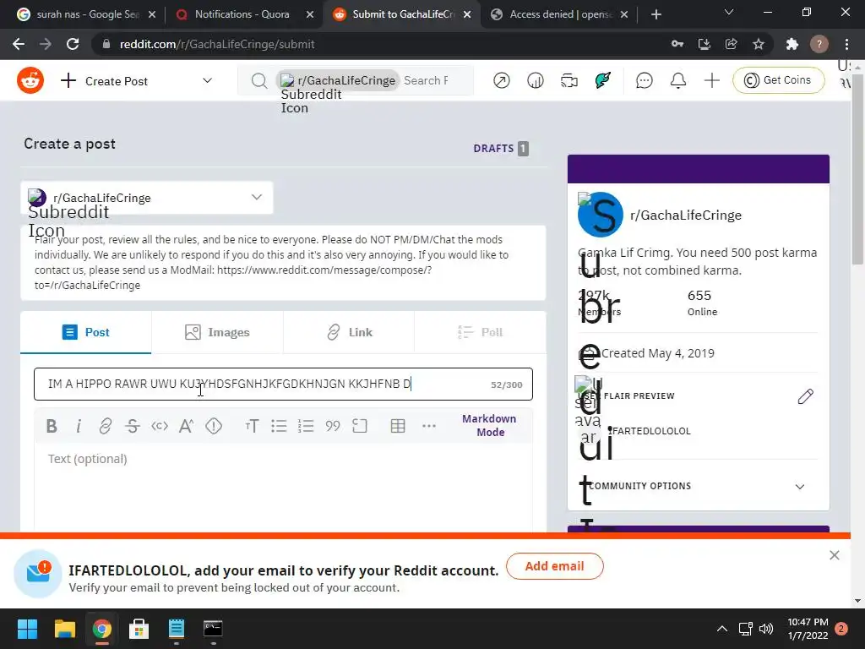The width and height of the screenshot is (865, 649).
Task: Switch to Access denied browser tab
Action: coord(559,14)
